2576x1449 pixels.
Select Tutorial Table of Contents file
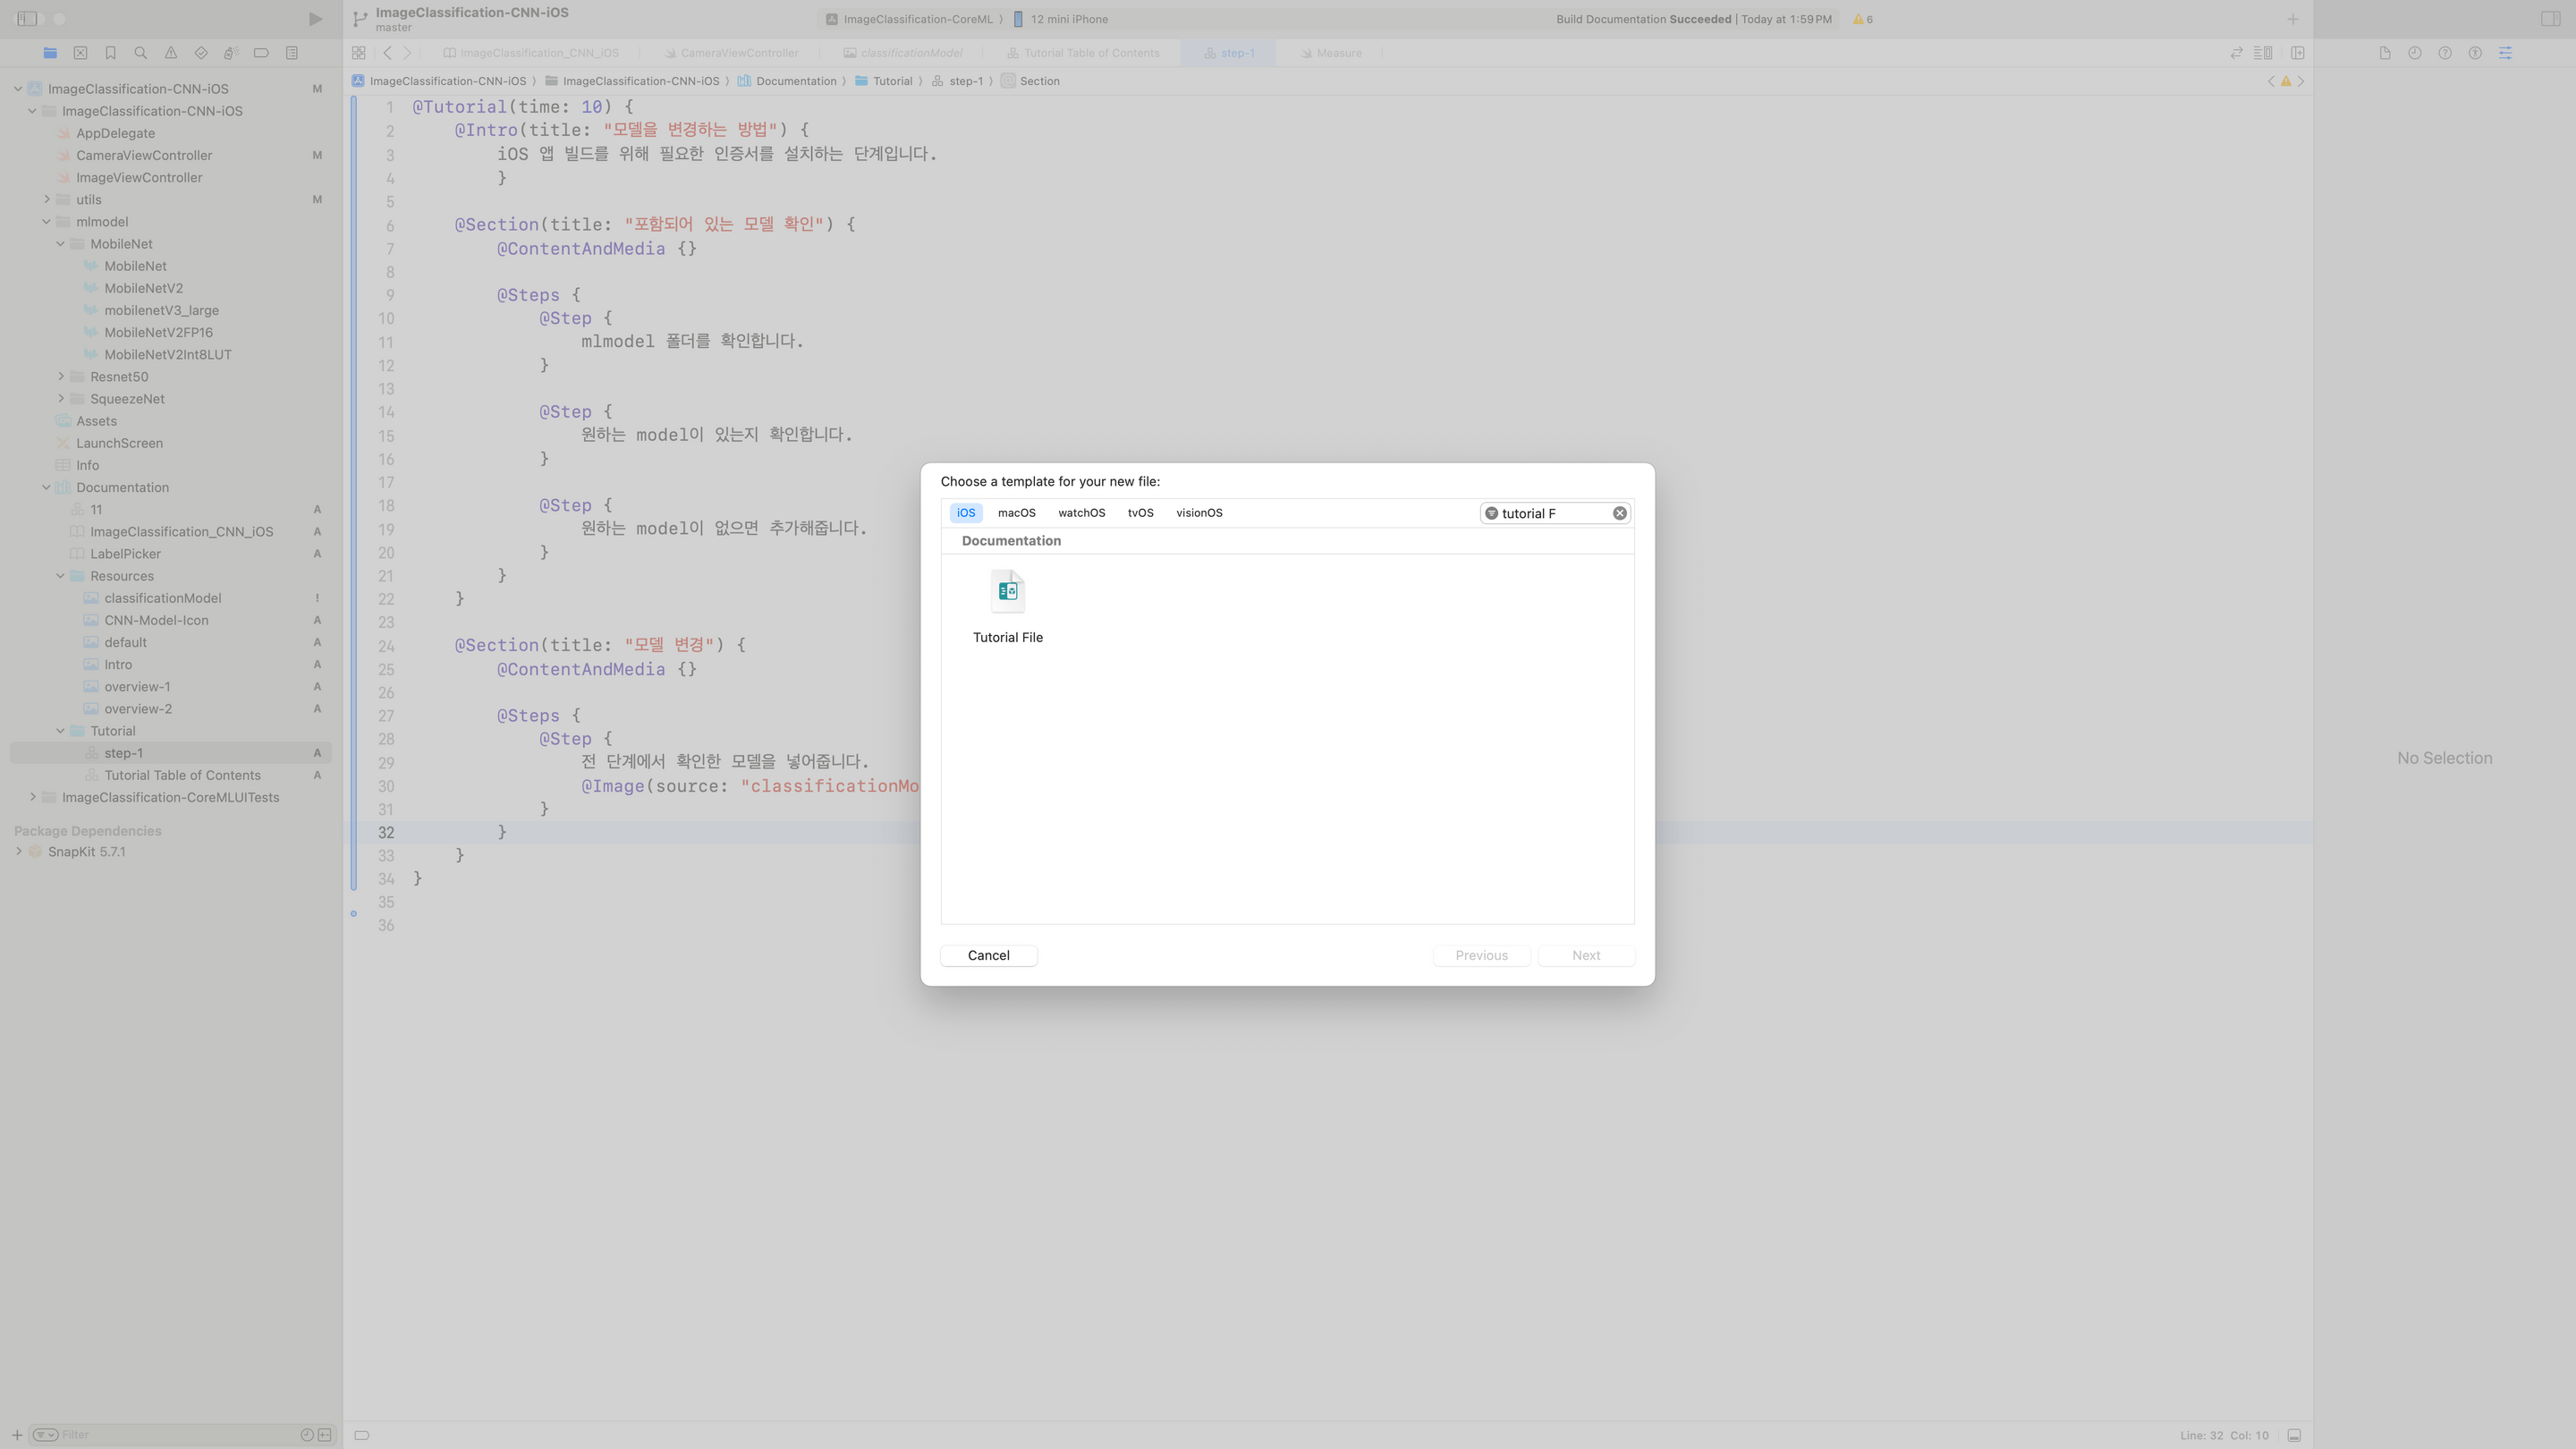pyautogui.click(x=182, y=775)
